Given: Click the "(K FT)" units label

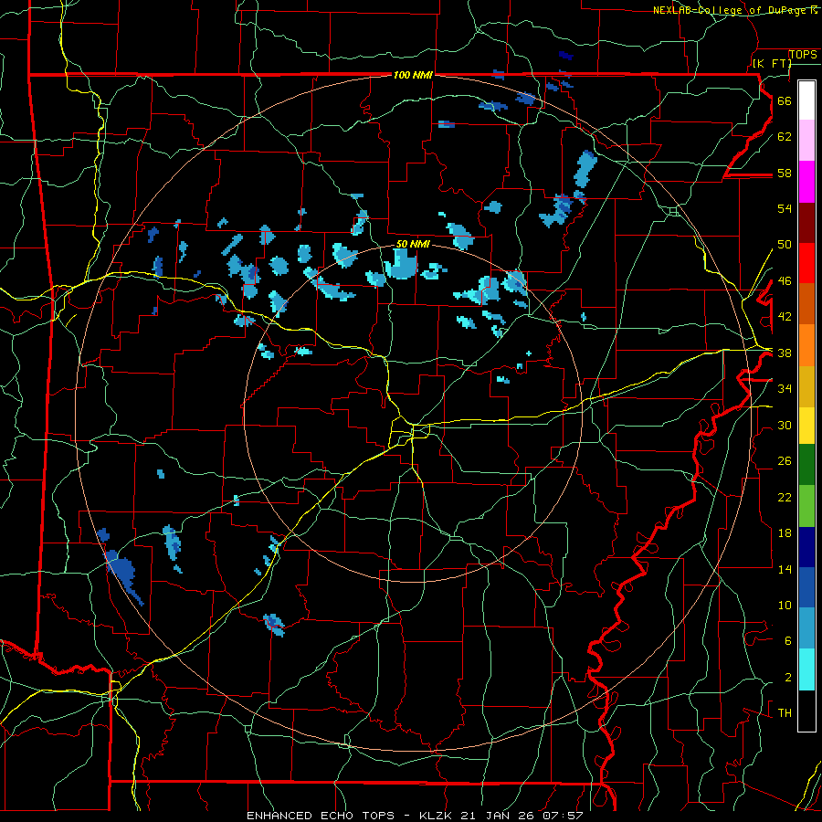Looking at the screenshot, I should pyautogui.click(x=772, y=63).
